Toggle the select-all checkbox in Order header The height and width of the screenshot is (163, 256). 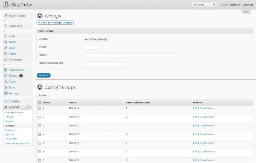click(40, 103)
